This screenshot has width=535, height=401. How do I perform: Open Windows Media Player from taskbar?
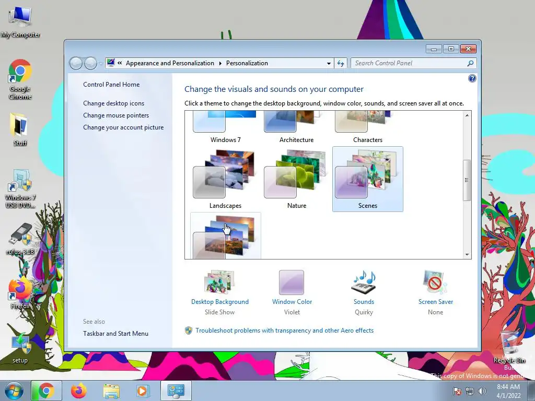coord(142,391)
